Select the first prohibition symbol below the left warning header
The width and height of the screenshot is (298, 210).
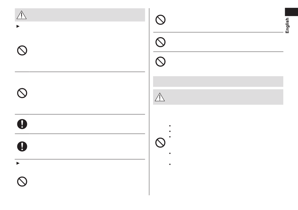point(22,50)
